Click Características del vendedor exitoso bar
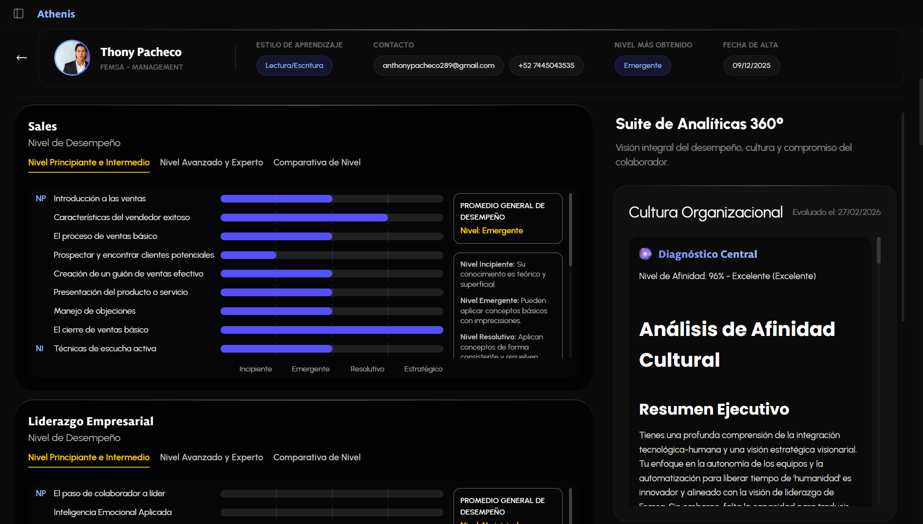Viewport: 923px width, 524px height. point(332,218)
